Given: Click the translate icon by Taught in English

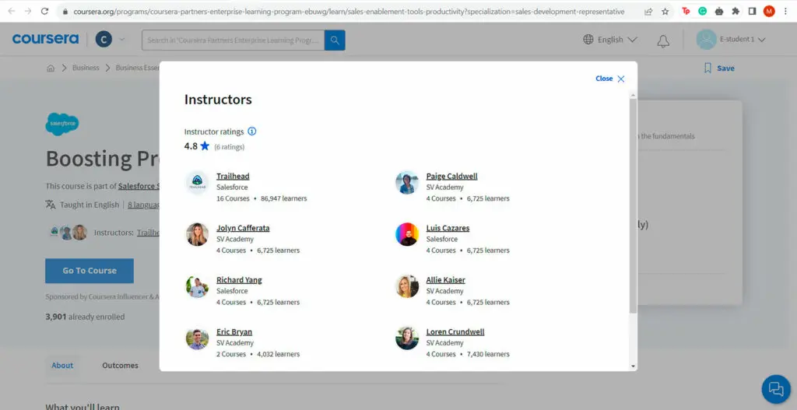Looking at the screenshot, I should 51,205.
